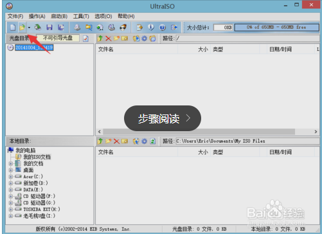Image resolution: width=322 pixels, height=234 pixels.
Task: Expand the 老毛桃U盘(I:) drive node
Action: click(10, 216)
